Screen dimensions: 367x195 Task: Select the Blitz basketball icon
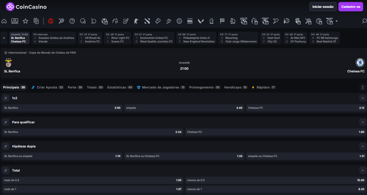330,21
